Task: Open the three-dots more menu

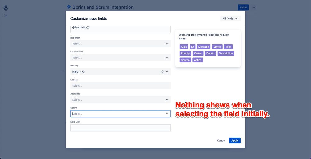Action: tap(253, 7)
